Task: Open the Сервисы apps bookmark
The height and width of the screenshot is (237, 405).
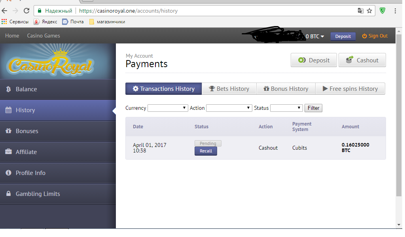Action: pos(15,22)
